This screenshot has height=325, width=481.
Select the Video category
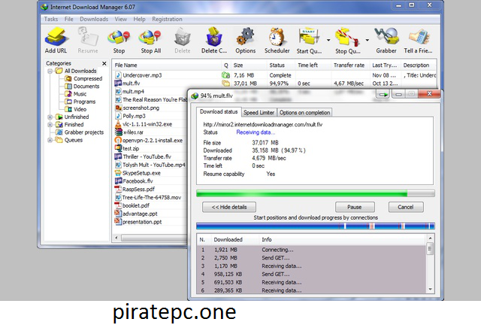pos(76,109)
